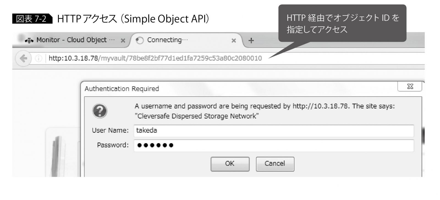Click the HTTP callout annotation bubble
440x200 pixels.
[342, 23]
